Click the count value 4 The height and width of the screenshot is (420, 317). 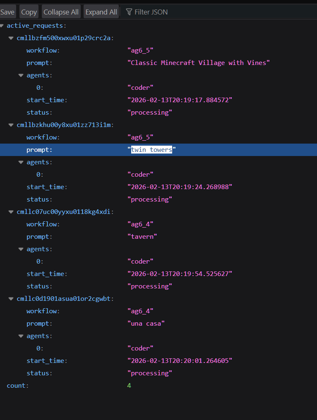129,385
